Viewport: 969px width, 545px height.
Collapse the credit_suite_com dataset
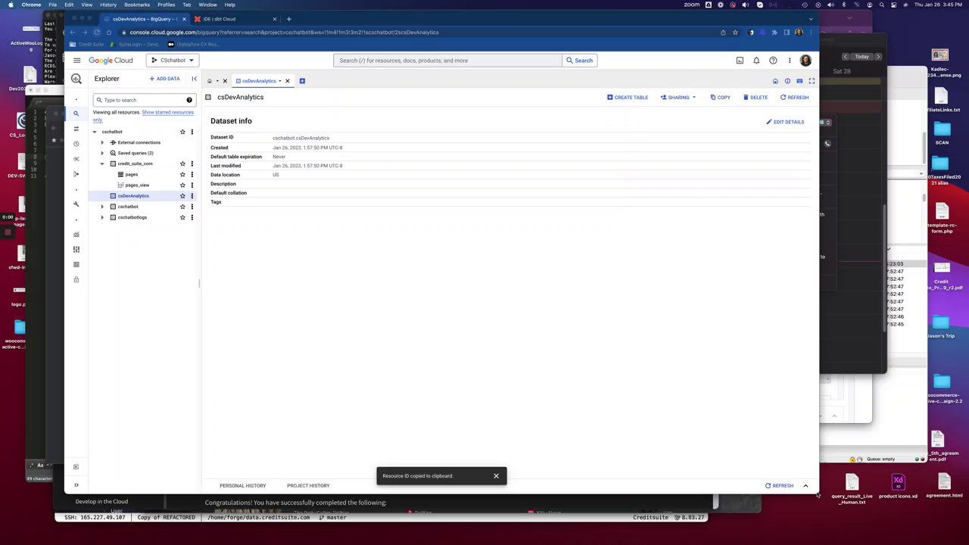[x=102, y=163]
